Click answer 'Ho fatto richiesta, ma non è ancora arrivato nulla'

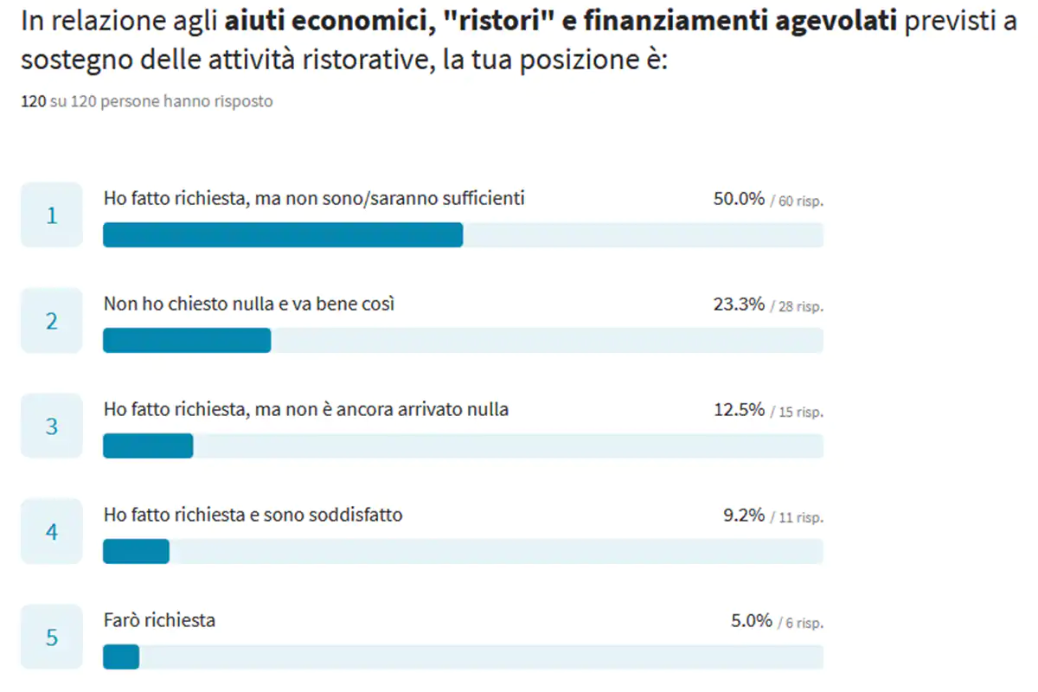click(305, 409)
